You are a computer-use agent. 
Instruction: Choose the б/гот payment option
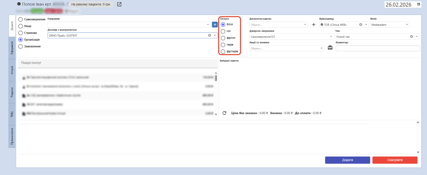pos(223,24)
